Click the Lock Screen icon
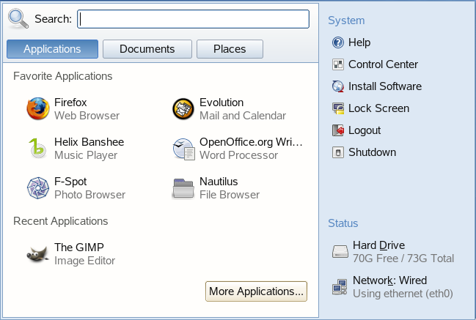Screen dimensions: 476x320 pyautogui.click(x=338, y=108)
